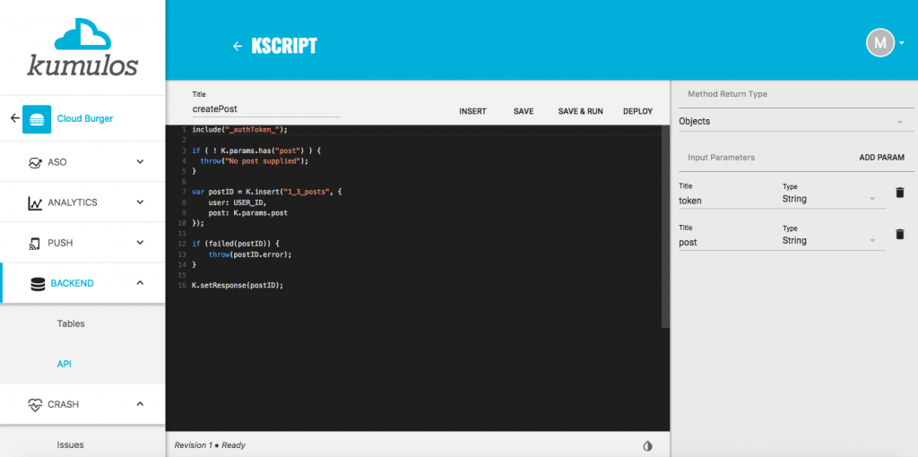The image size is (918, 457).
Task: Select the ANALYTICS menu label
Action: [x=73, y=203]
